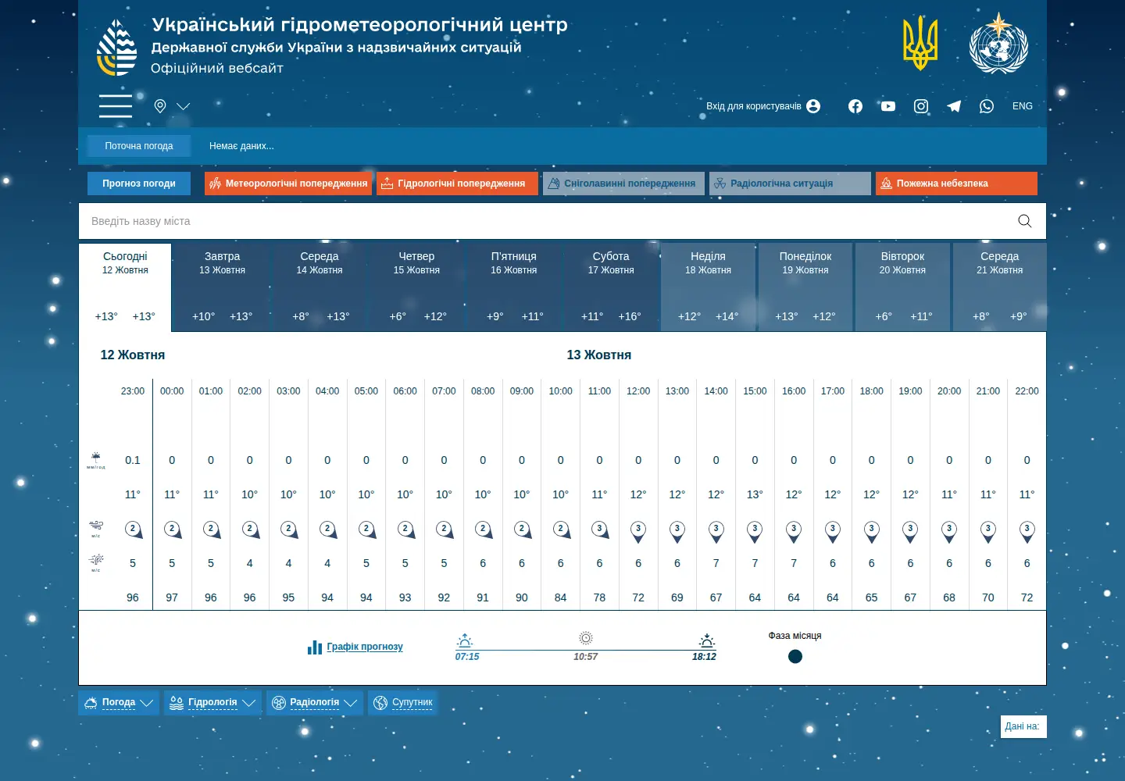The height and width of the screenshot is (781, 1125).
Task: Expand the Гідрологія dropdown menu
Action: pos(212,703)
